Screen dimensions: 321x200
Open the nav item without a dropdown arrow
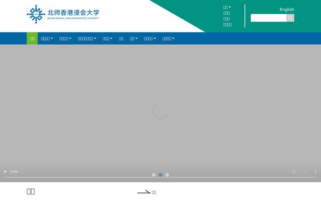[121, 38]
